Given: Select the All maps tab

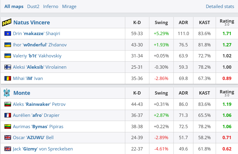Looking at the screenshot, I should coord(14,6).
